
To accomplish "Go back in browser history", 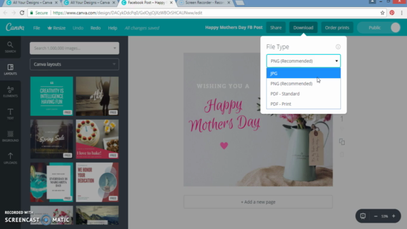I will tap(6, 13).
